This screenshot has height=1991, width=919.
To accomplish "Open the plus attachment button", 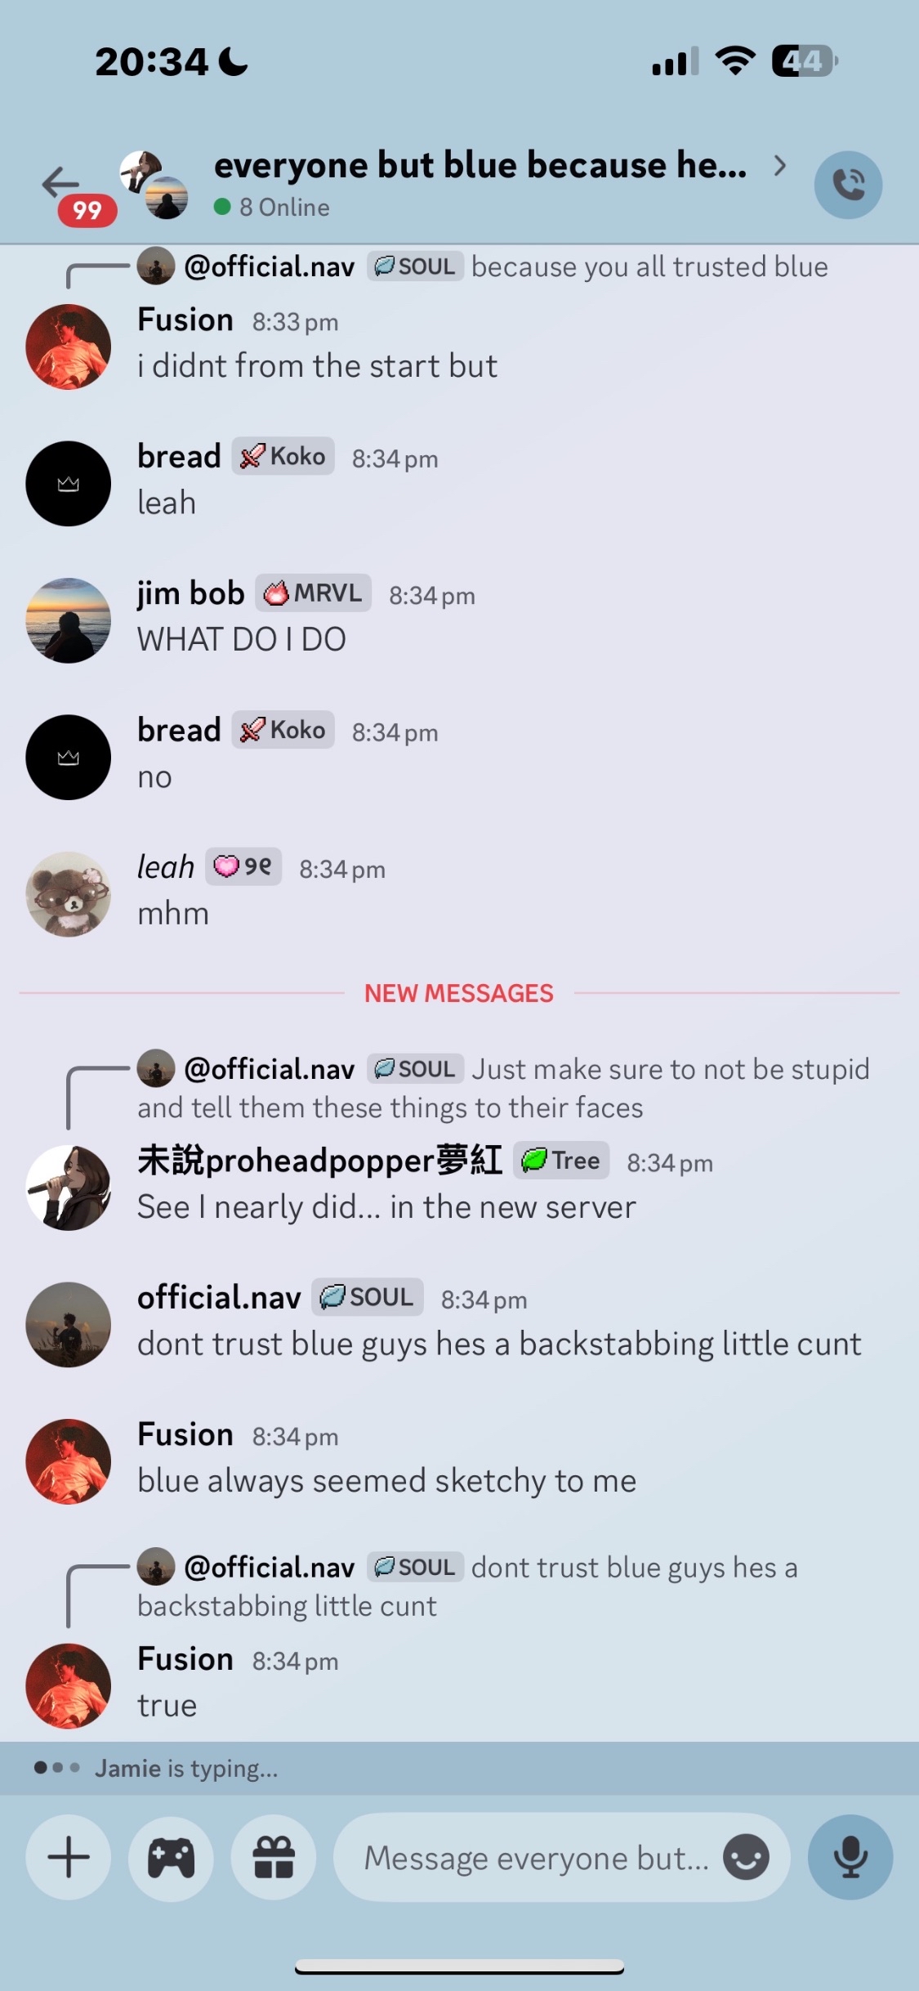I will pos(69,1857).
